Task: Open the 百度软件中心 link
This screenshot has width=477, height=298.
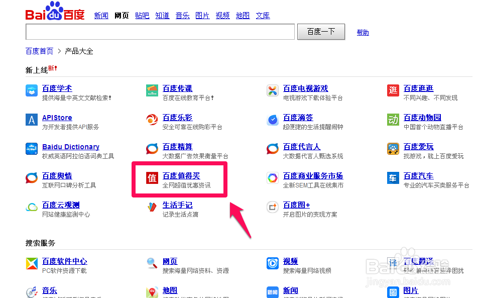Action: (x=65, y=261)
